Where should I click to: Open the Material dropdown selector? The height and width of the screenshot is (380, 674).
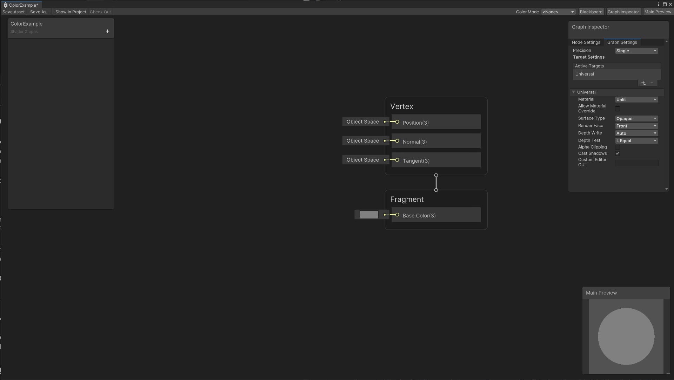pyautogui.click(x=636, y=99)
